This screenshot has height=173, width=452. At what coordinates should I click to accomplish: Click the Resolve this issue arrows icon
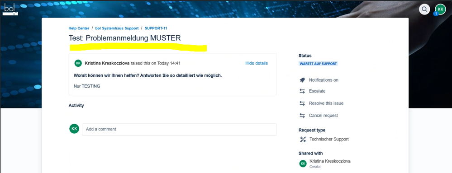[x=302, y=103]
